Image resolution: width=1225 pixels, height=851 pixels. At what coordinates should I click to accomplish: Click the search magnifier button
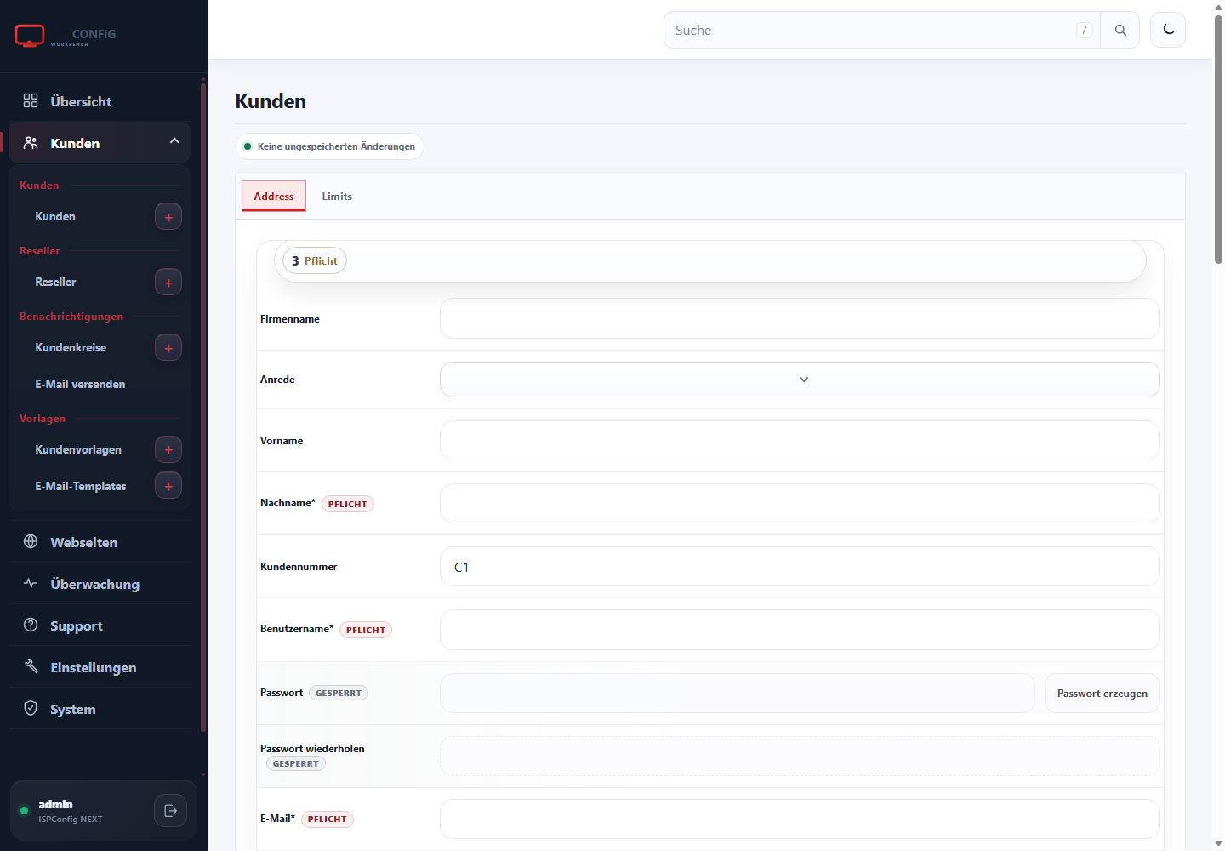point(1120,30)
